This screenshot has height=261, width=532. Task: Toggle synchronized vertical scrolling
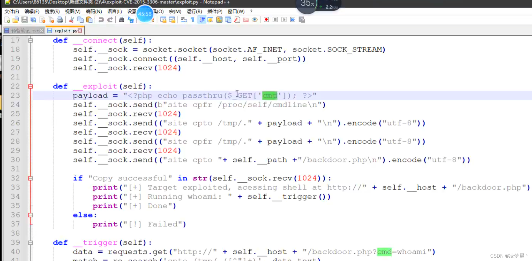pos(163,20)
